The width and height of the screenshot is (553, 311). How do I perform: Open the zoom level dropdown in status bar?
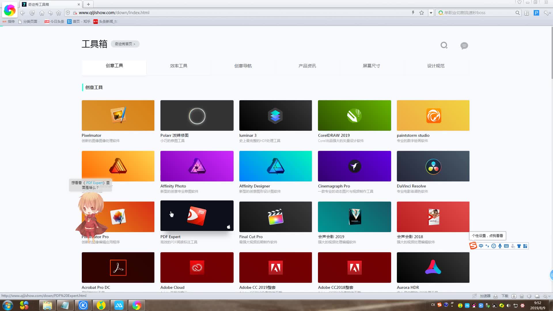tap(547, 296)
